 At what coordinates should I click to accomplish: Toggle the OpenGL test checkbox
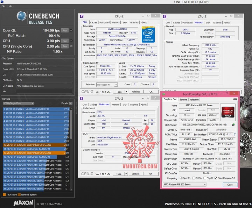pyautogui.click(x=71, y=30)
